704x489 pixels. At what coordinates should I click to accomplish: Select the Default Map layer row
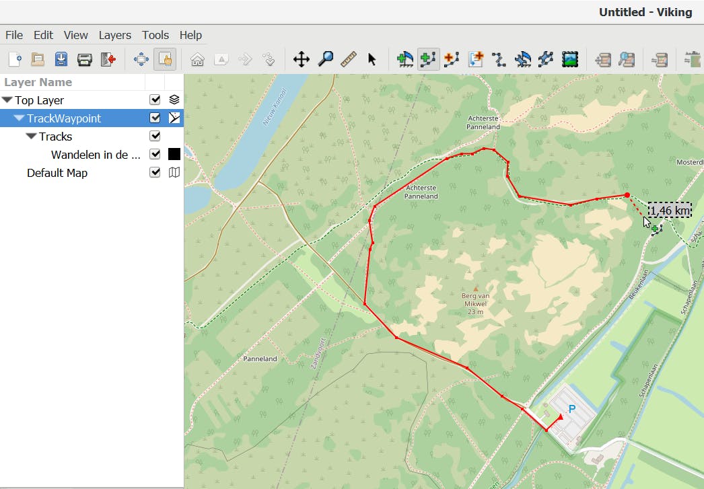click(x=92, y=173)
